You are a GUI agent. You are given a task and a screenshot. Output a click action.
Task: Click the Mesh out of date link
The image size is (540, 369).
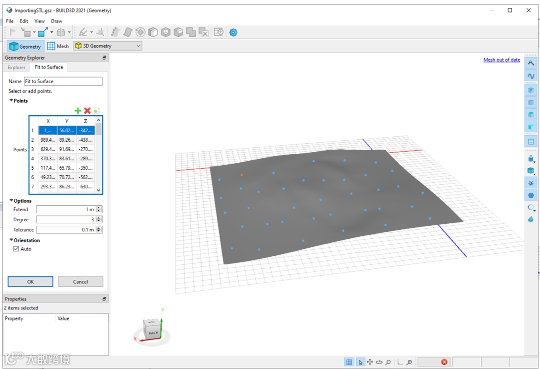[x=502, y=60]
